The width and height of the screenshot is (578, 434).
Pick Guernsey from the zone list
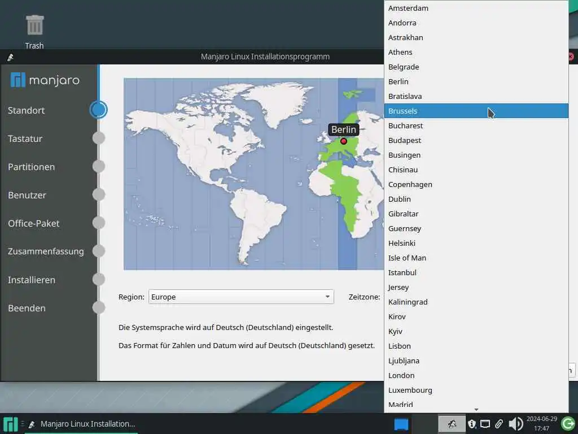(x=476, y=228)
